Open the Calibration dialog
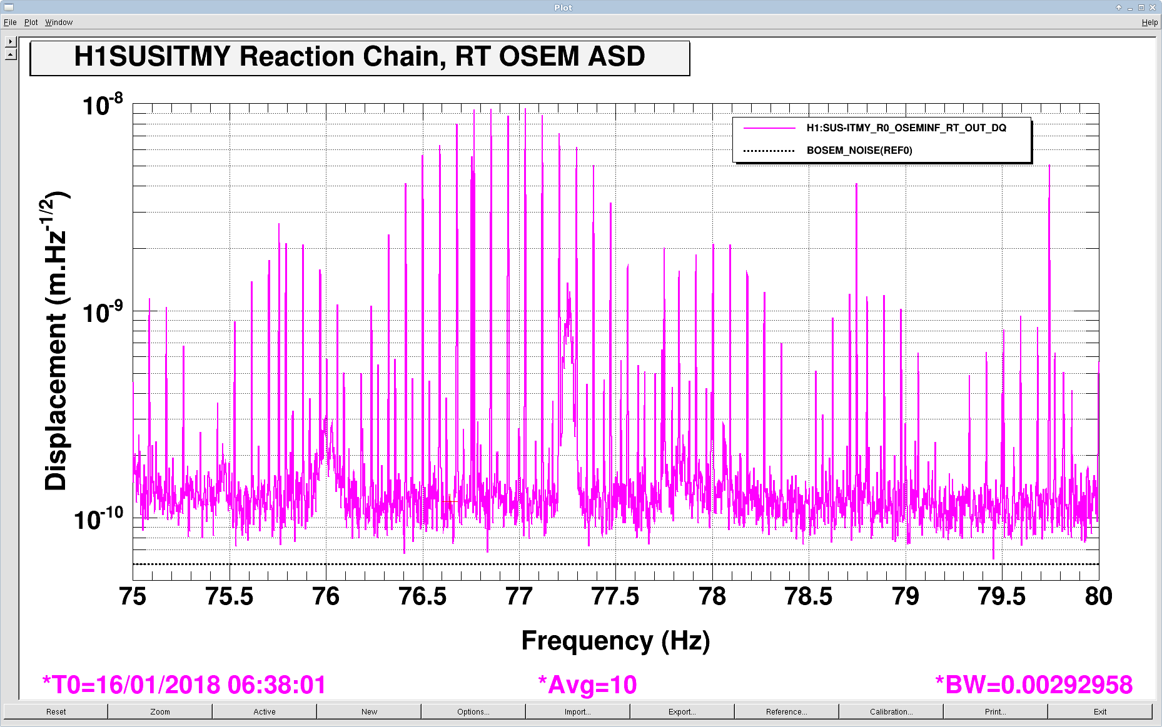Viewport: 1162px width, 727px height. 891,711
